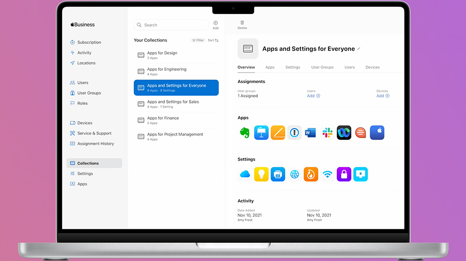The width and height of the screenshot is (466, 261).
Task: Click the Delete trash icon
Action: (242, 25)
